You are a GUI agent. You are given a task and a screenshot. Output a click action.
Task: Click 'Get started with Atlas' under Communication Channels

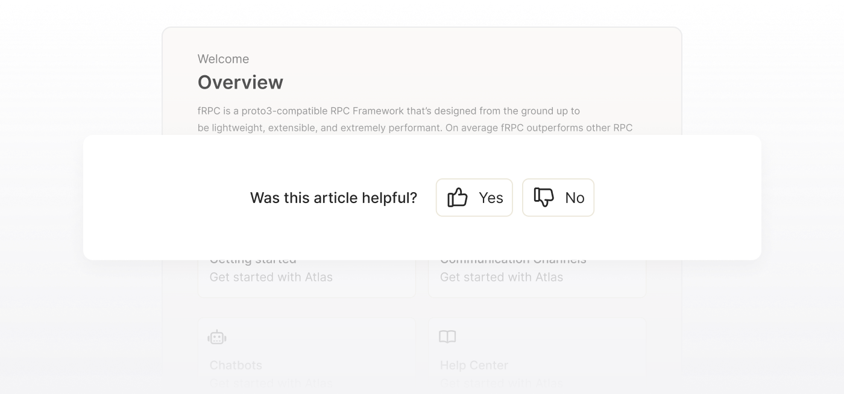(502, 277)
